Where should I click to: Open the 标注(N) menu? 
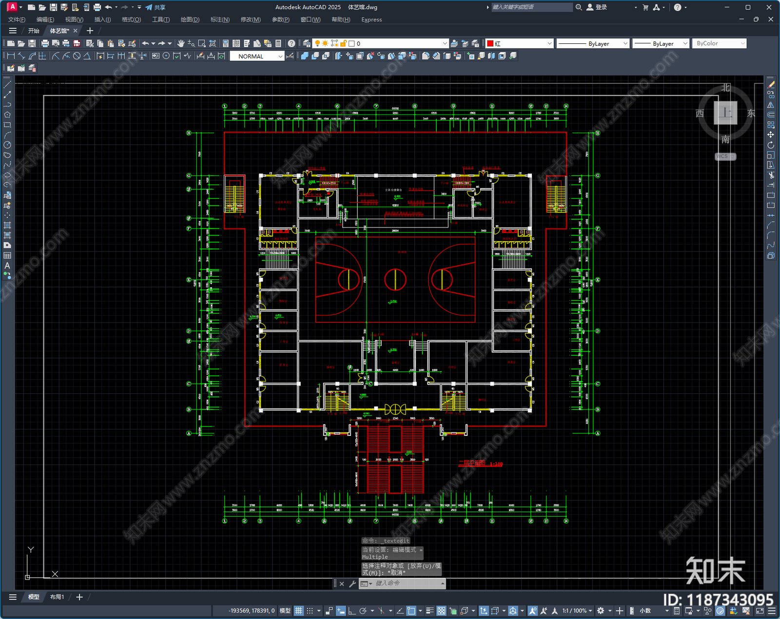[220, 19]
